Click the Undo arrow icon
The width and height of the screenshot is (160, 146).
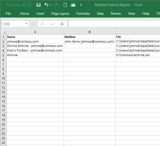pos(46,5)
